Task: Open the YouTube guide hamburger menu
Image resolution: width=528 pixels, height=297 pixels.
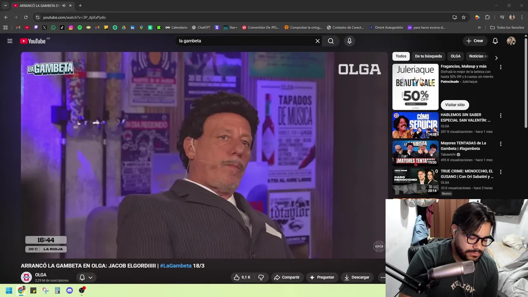Action: pos(10,41)
